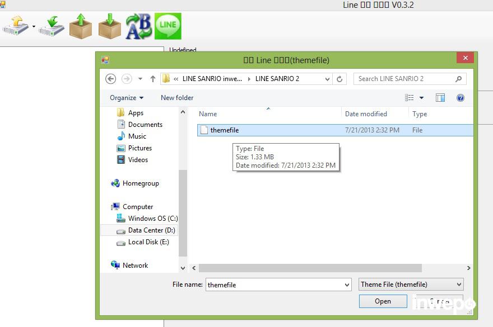
Task: Click the unpack box up-arrow icon
Action: [x=81, y=26]
